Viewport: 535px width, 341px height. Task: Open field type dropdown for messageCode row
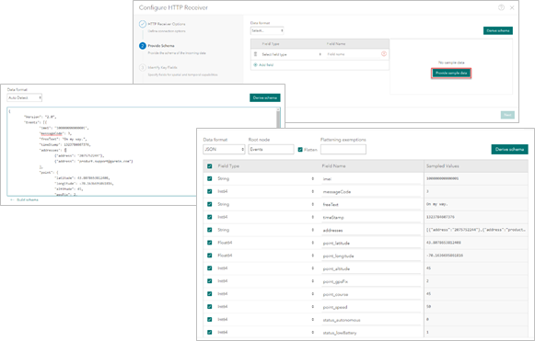click(x=266, y=191)
